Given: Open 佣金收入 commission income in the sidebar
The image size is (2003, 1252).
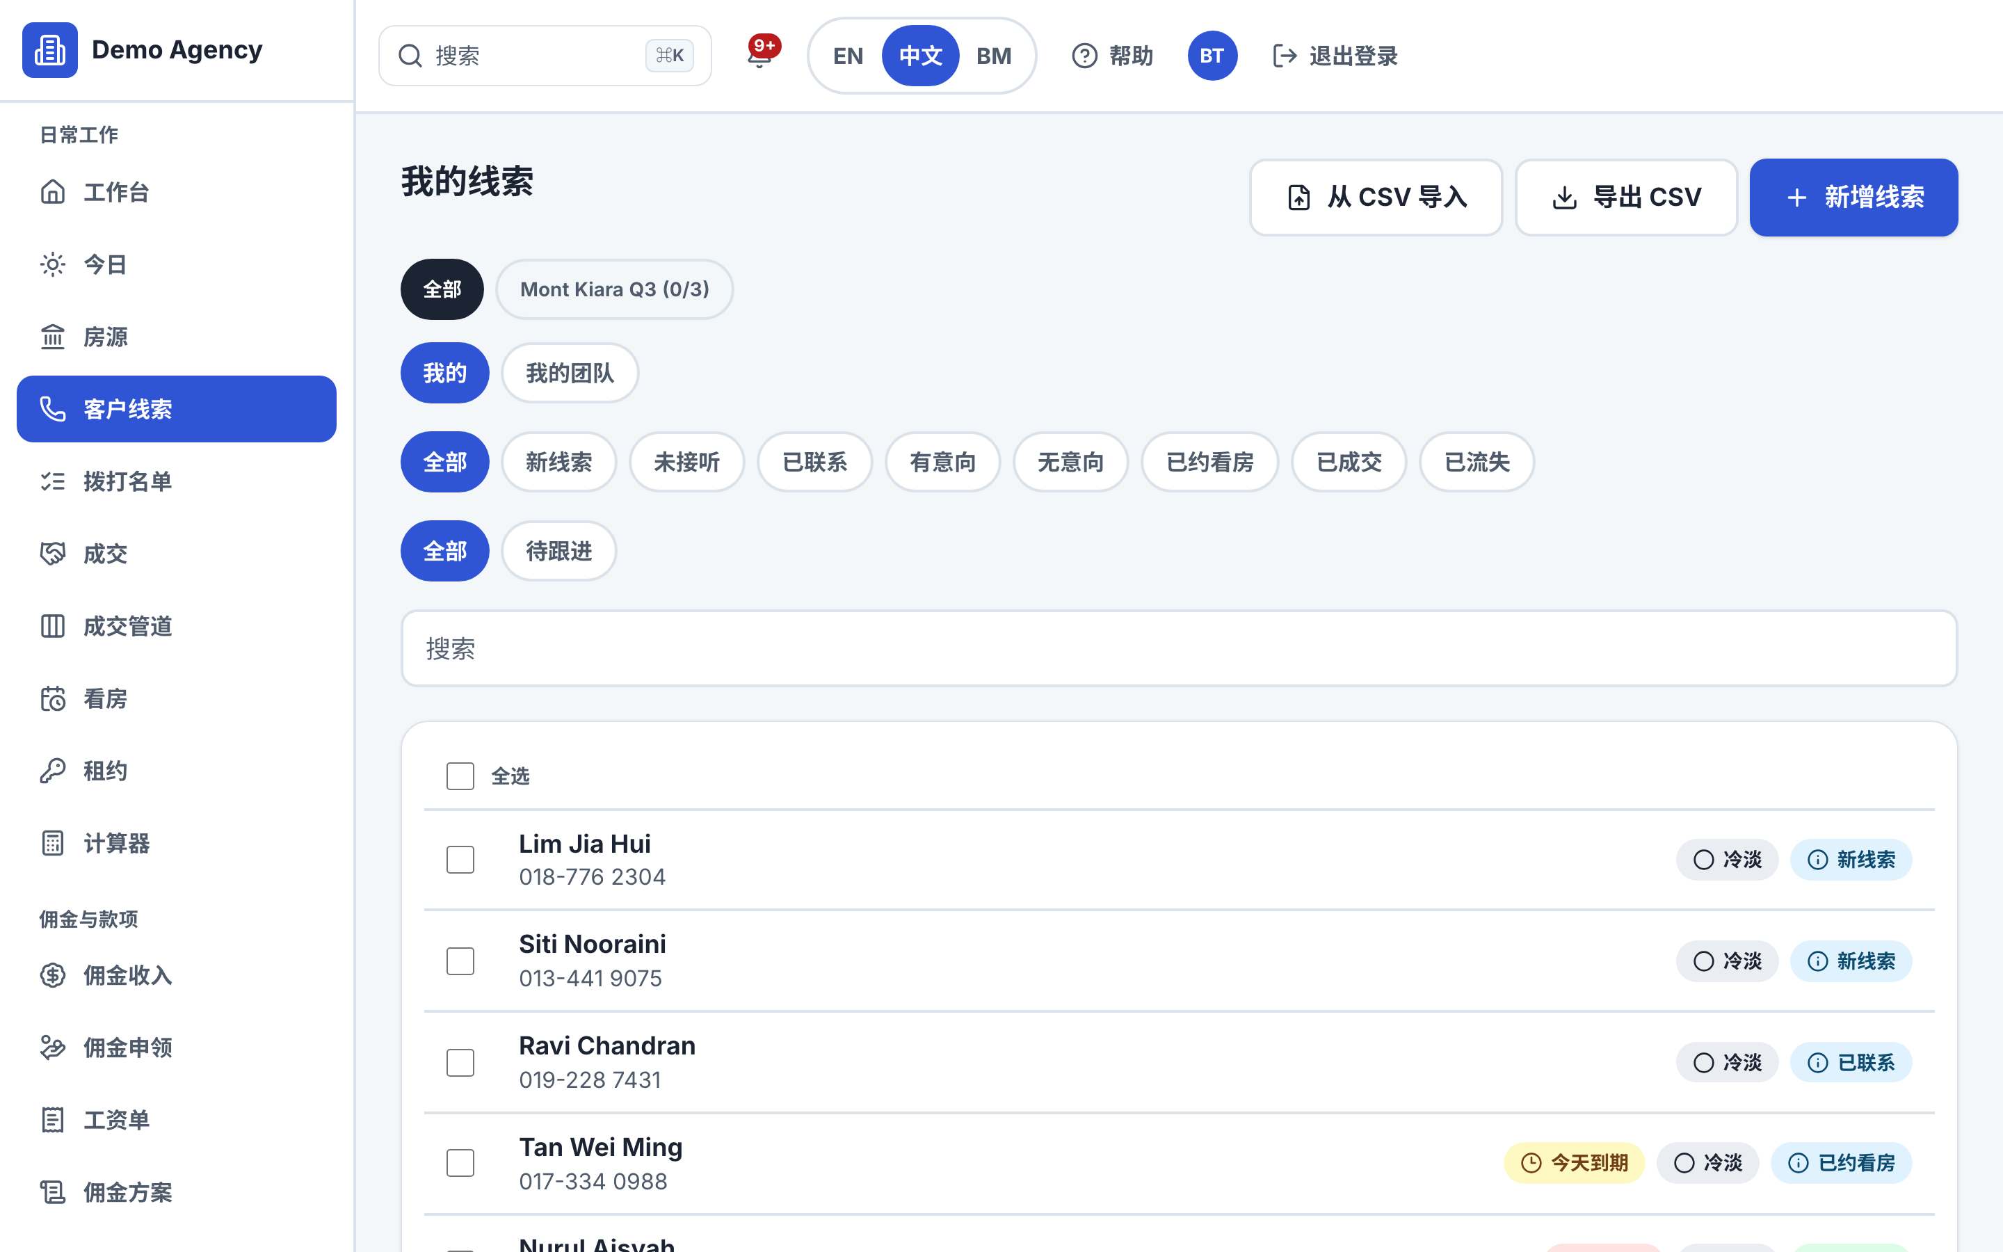Looking at the screenshot, I should [x=176, y=975].
